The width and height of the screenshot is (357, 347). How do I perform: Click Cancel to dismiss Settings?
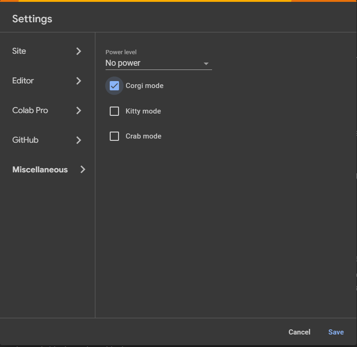click(300, 332)
